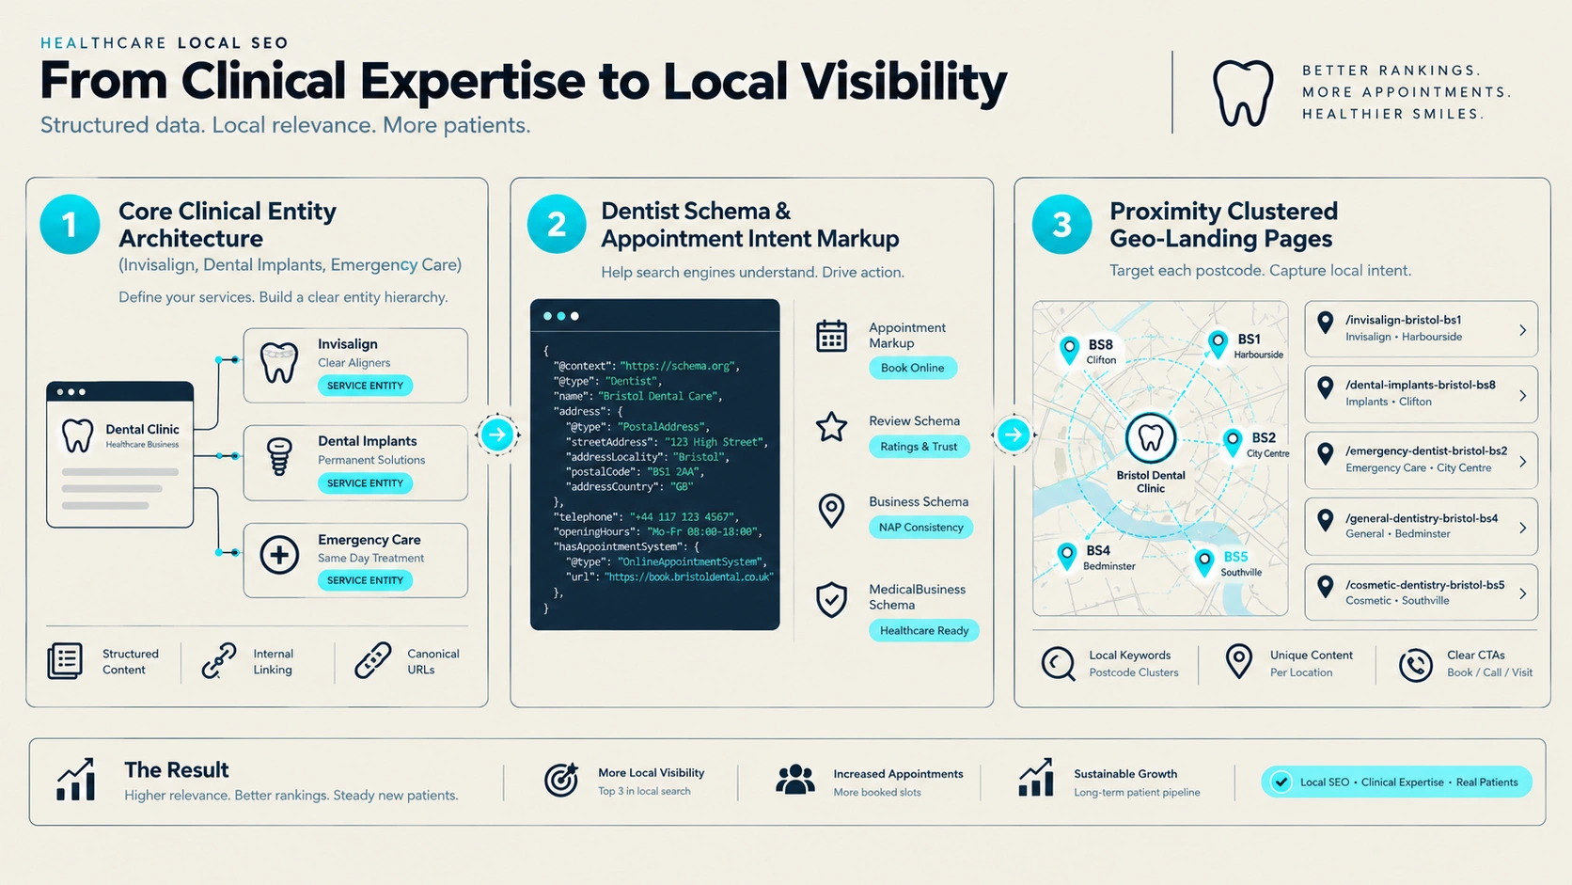Expand the /cosmetic-dentistry-bristol-bs5 row chevron

(x=1522, y=593)
